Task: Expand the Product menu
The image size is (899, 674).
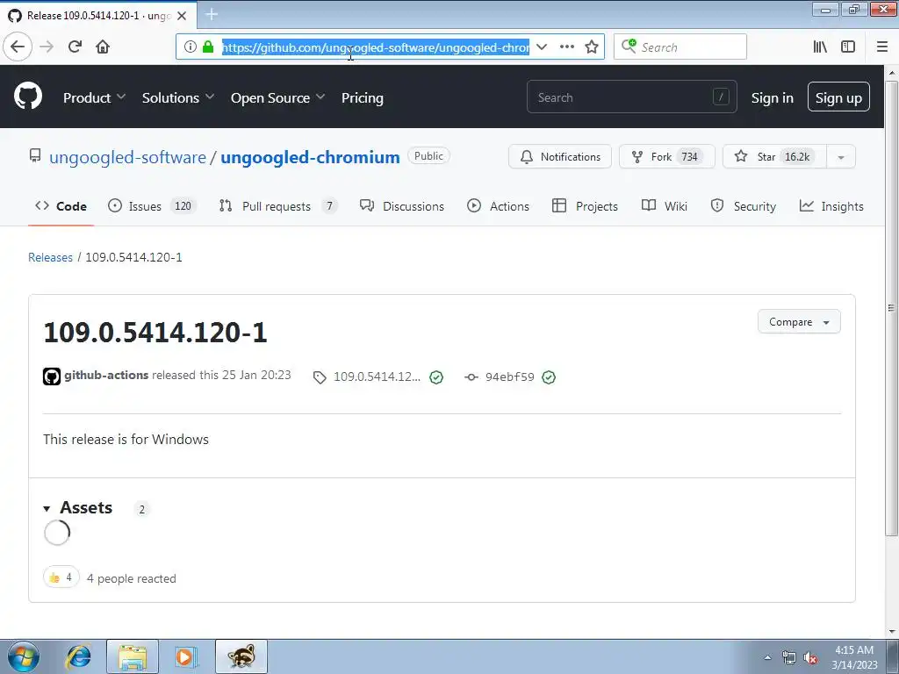Action: (x=94, y=98)
